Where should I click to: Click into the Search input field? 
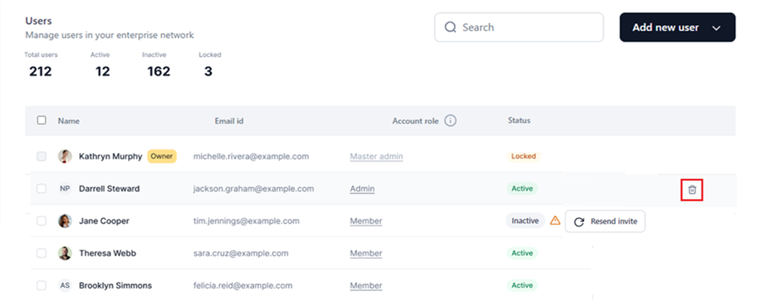529,27
